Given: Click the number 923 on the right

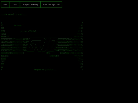Looking at the screenshot, I should point(81,64).
